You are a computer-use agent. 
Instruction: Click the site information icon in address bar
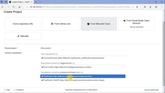coord(27,7)
